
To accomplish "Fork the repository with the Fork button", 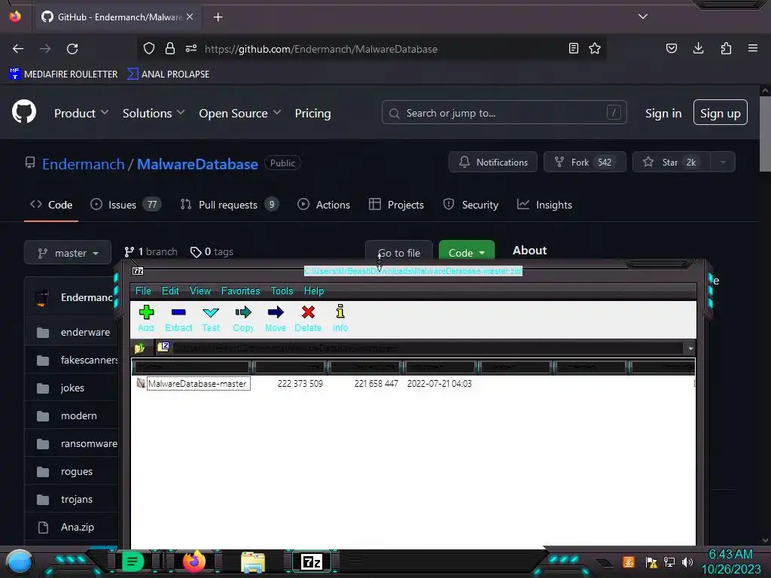I will pos(584,163).
